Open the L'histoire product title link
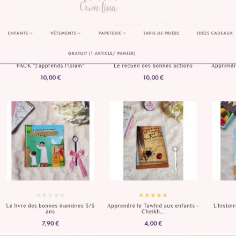This screenshot has width=236, height=236. (225, 205)
